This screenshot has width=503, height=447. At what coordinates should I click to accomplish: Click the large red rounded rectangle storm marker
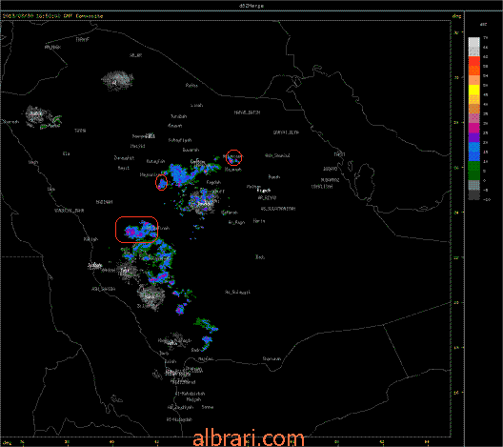pos(136,230)
